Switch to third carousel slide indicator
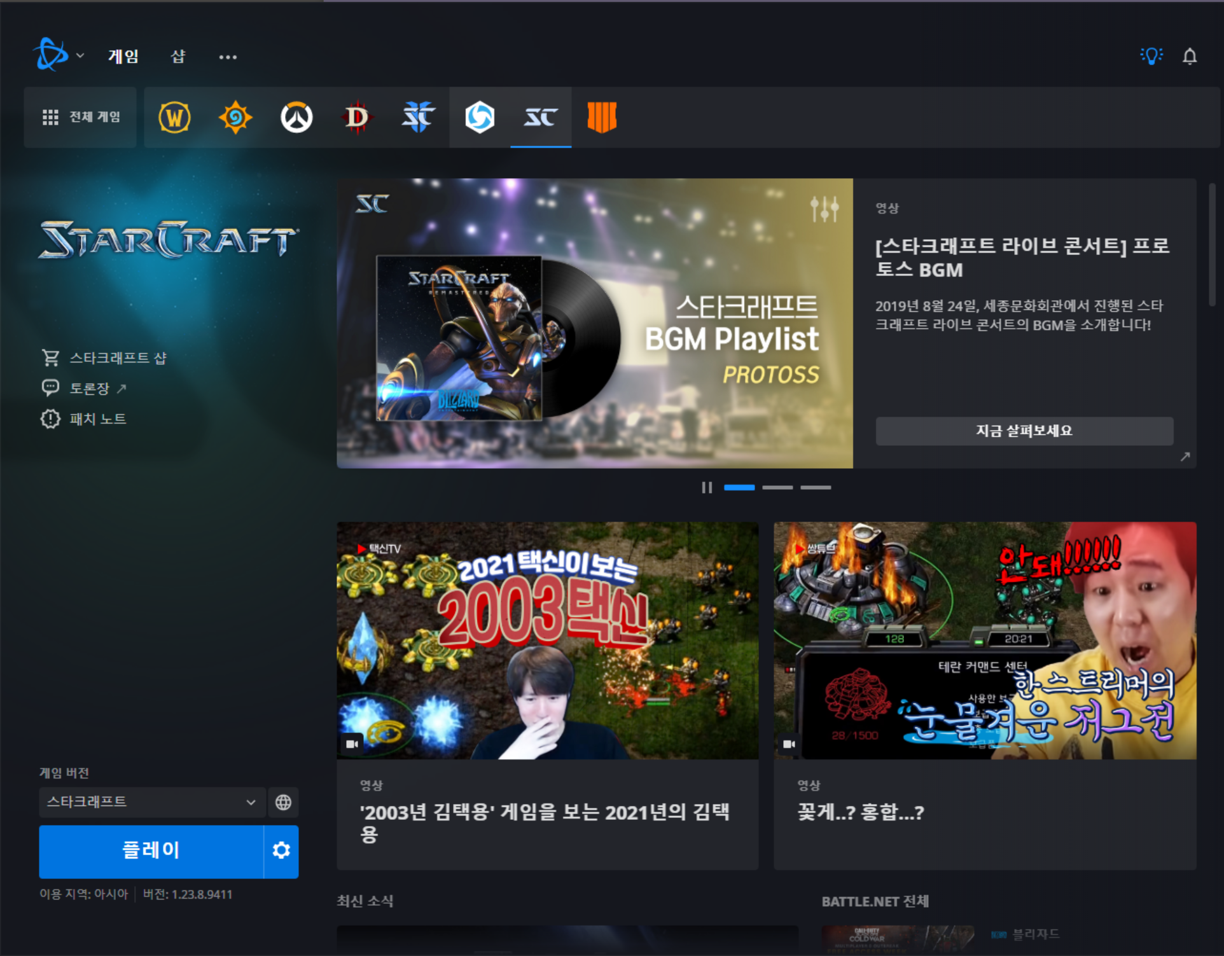Viewport: 1224px width, 956px height. coord(816,488)
